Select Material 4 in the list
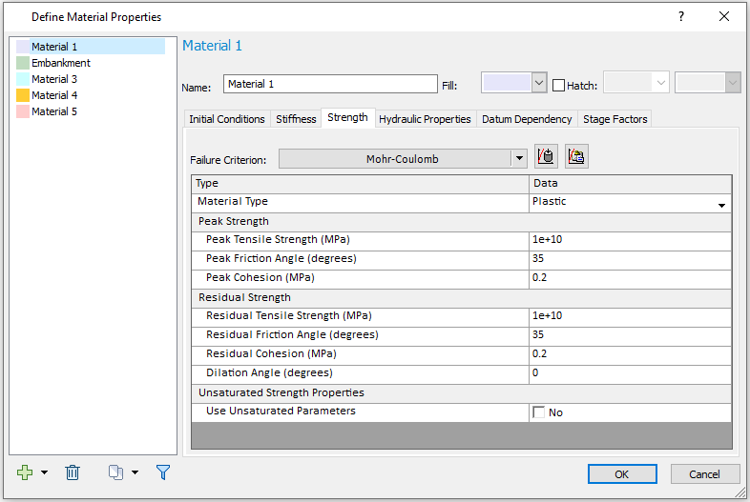750x502 pixels. coord(54,95)
